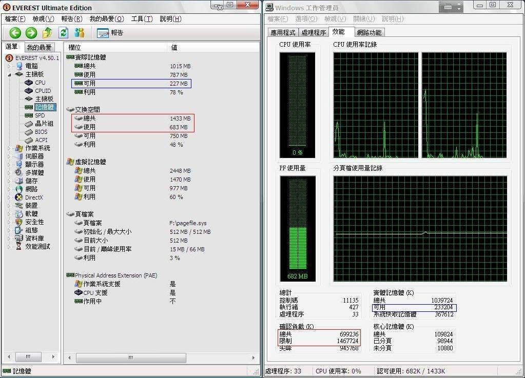Select the 儲存 storage icon

click(19, 181)
